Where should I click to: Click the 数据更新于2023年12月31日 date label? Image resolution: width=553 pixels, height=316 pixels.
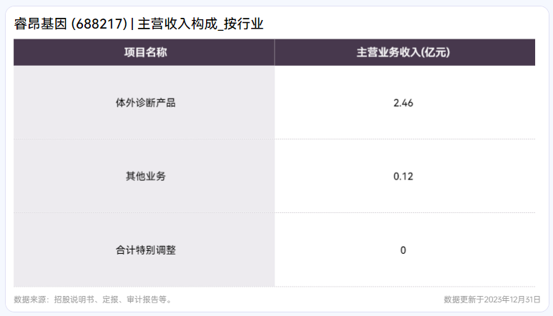(492, 300)
